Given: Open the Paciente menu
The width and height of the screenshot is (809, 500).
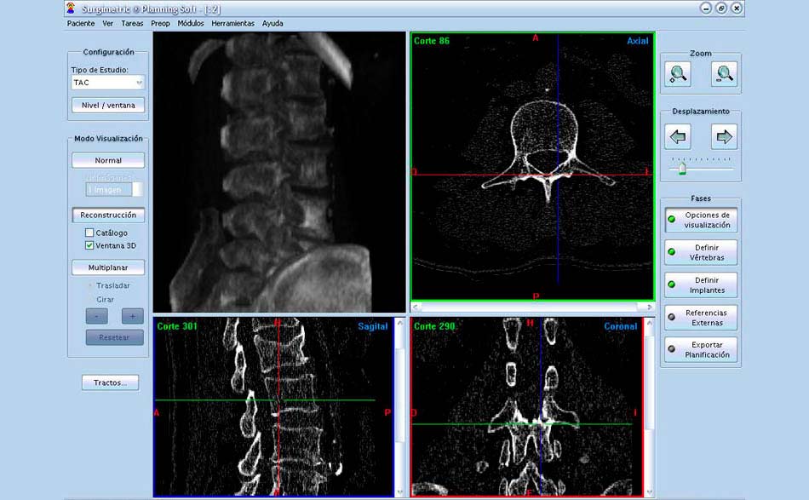Looking at the screenshot, I should [x=81, y=24].
